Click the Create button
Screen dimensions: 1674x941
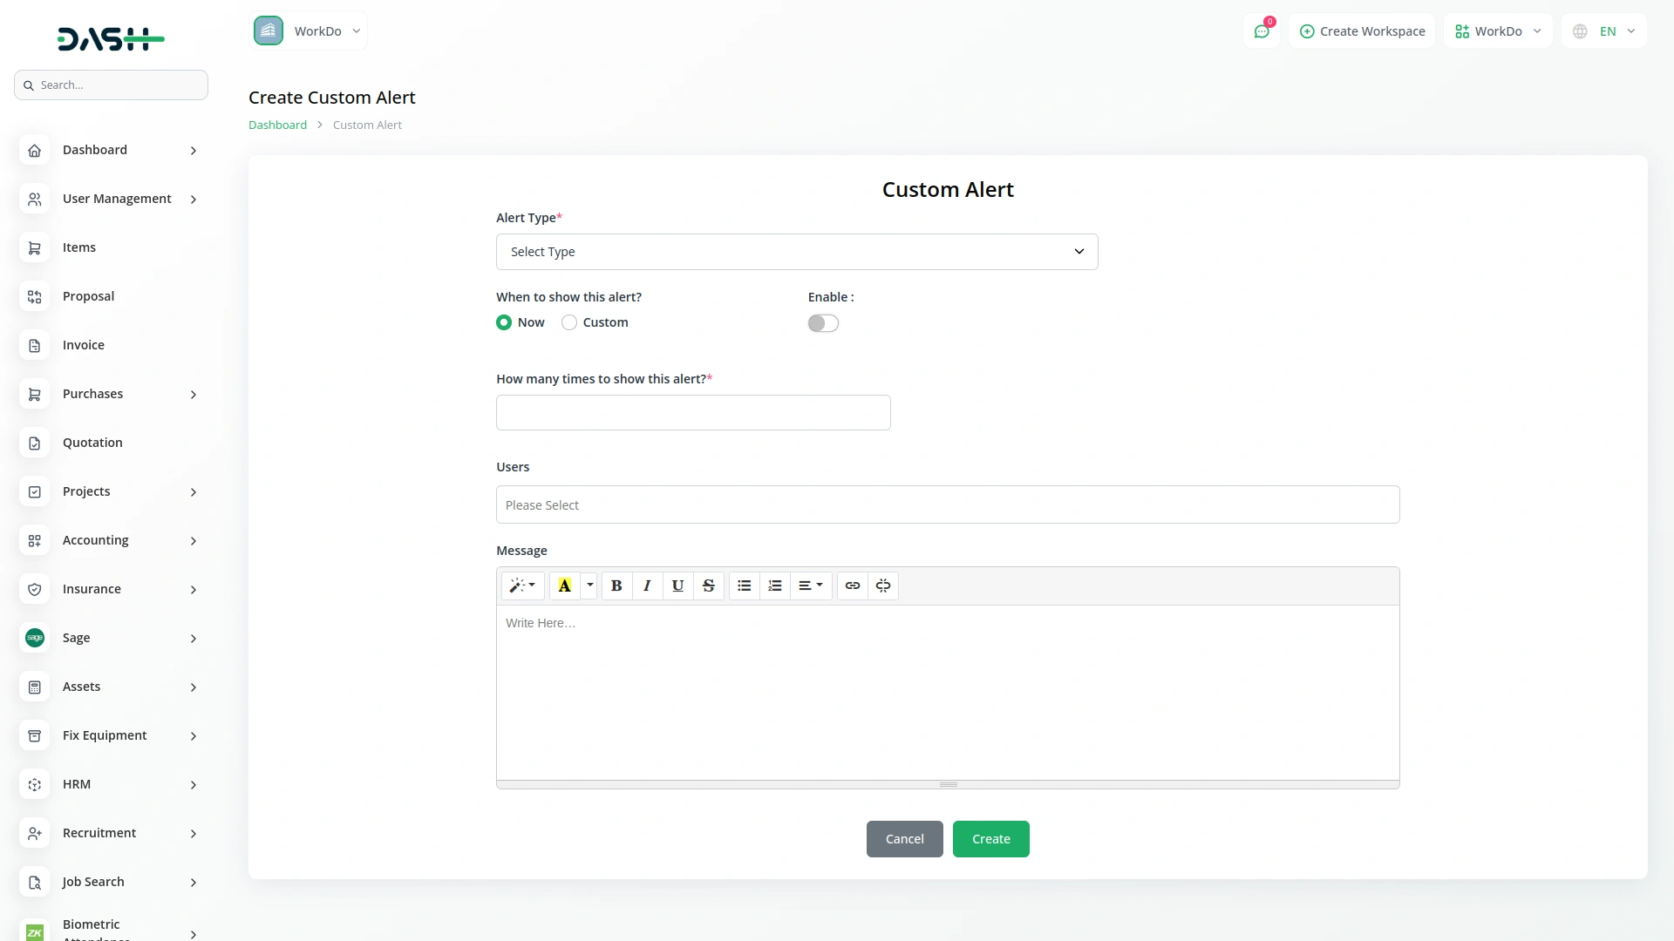[x=990, y=838]
